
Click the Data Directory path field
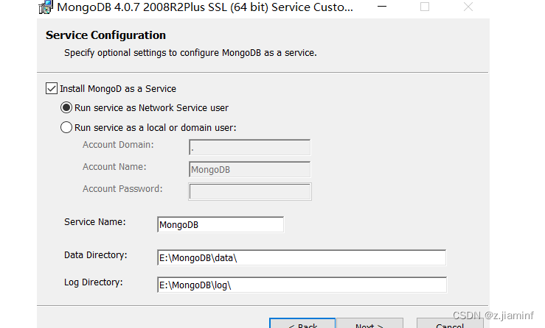[x=302, y=257]
